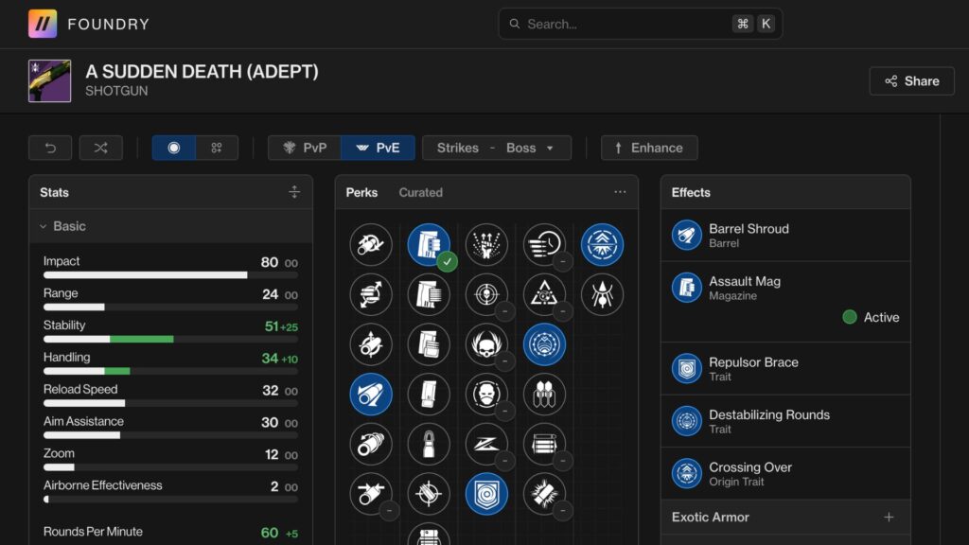This screenshot has height=545, width=969.
Task: Choose the Destabilizing Rounds perk in grid
Action: click(544, 344)
